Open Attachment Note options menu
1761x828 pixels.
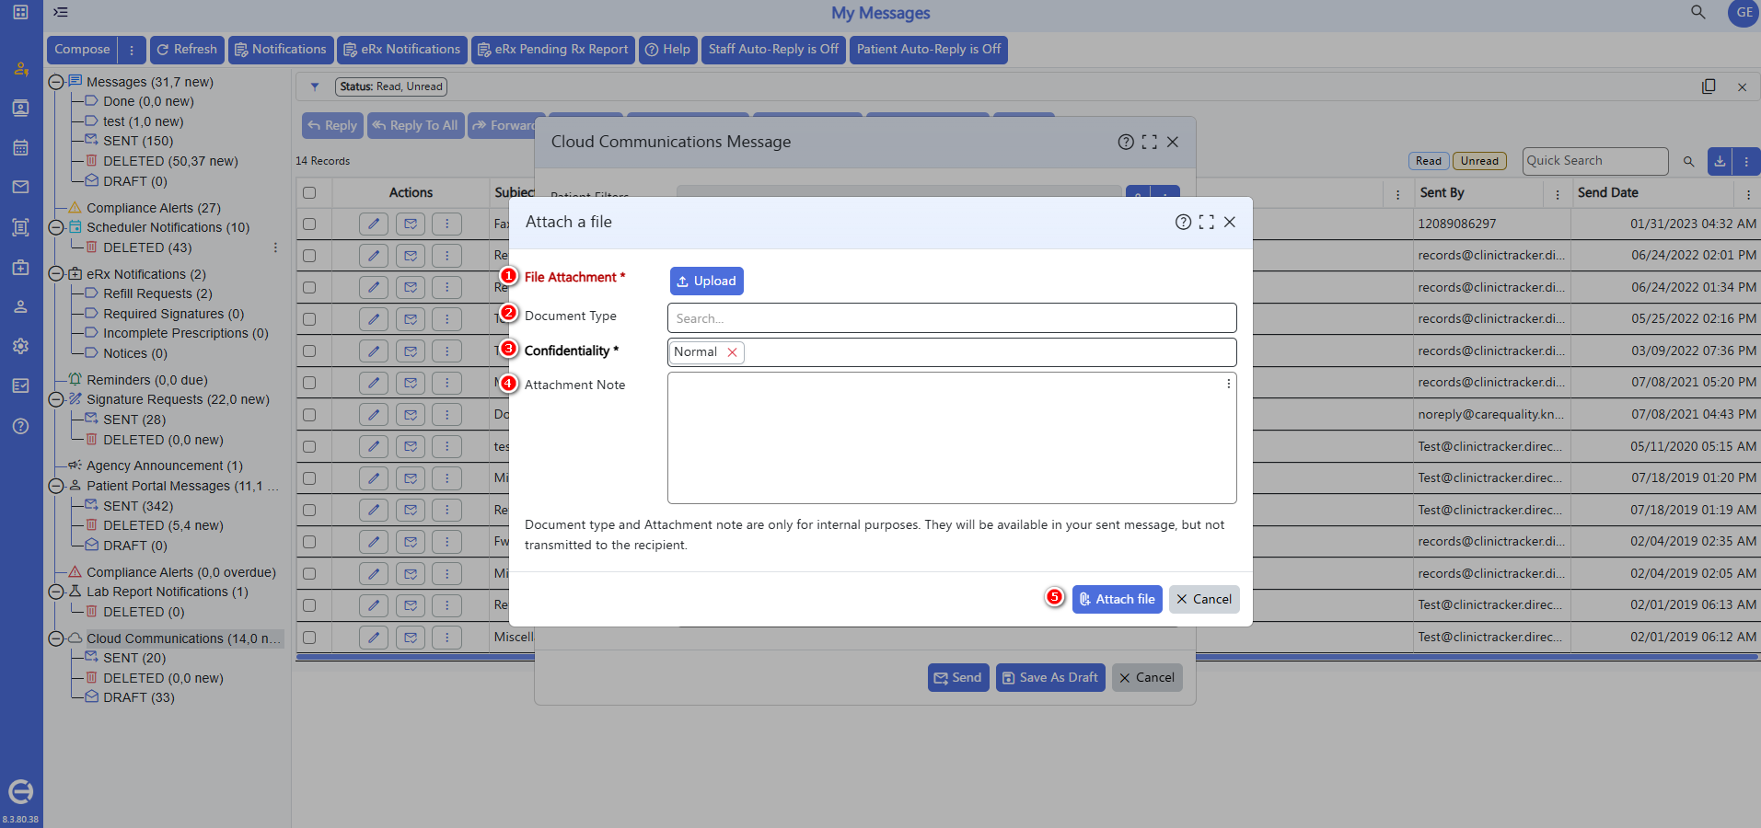1228,384
